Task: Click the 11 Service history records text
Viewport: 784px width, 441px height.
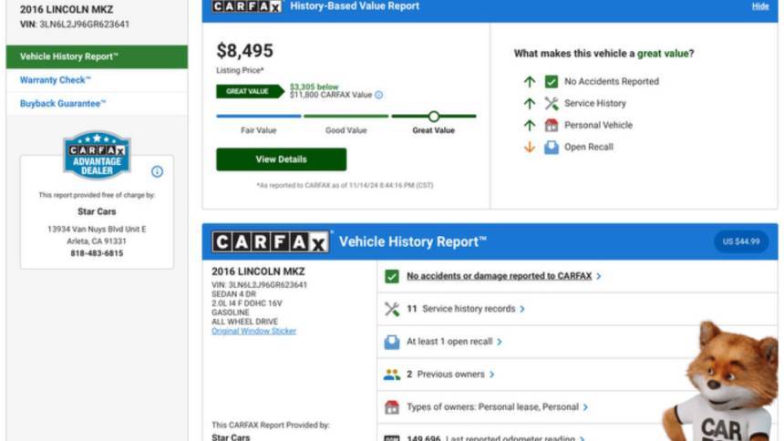Action: tap(460, 309)
